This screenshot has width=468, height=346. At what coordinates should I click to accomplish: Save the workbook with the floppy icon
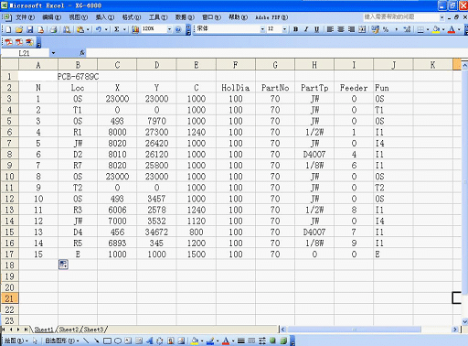click(x=30, y=29)
